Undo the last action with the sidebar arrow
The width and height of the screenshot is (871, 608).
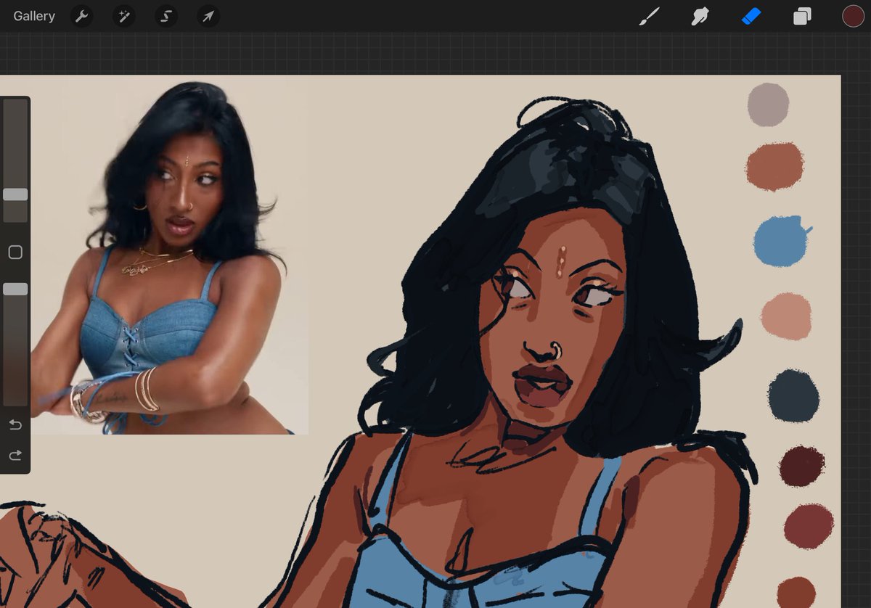[x=15, y=424]
